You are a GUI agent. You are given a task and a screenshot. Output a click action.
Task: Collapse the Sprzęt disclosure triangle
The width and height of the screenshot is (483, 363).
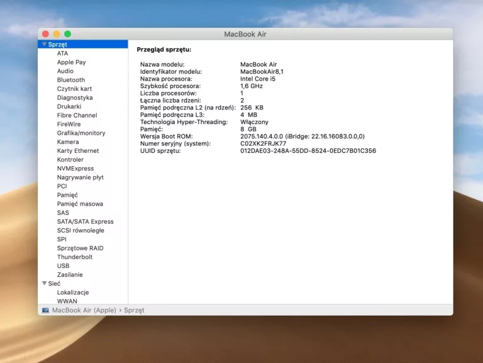[x=45, y=45]
